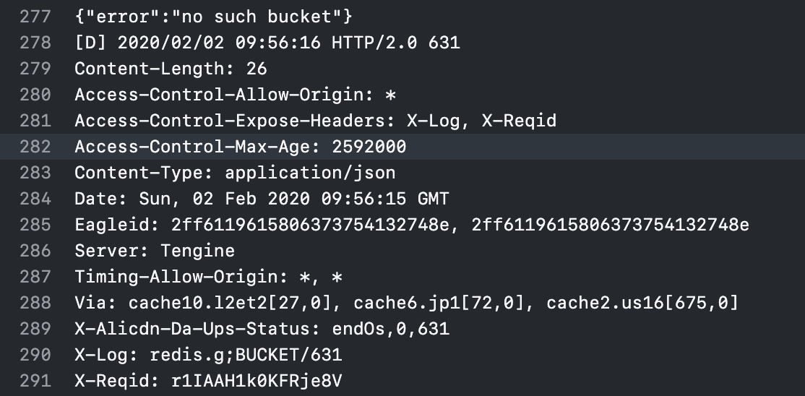
Task: Click line number 277 in the gutter
Action: [35, 17]
